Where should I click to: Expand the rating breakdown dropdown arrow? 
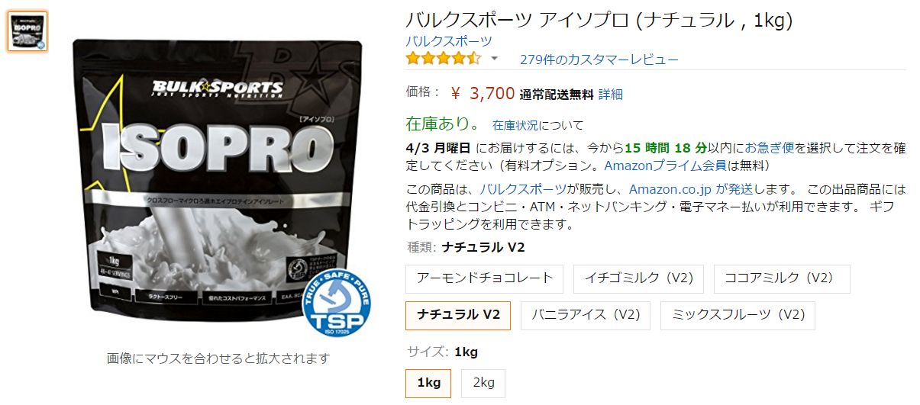pos(494,59)
